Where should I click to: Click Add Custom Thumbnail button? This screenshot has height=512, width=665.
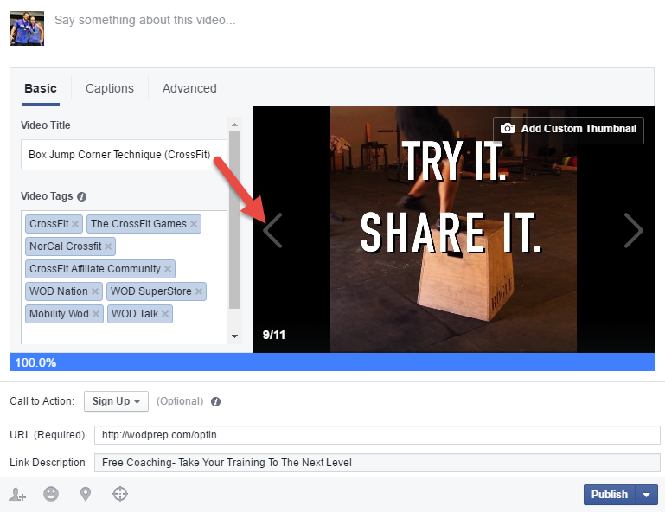[x=568, y=129]
